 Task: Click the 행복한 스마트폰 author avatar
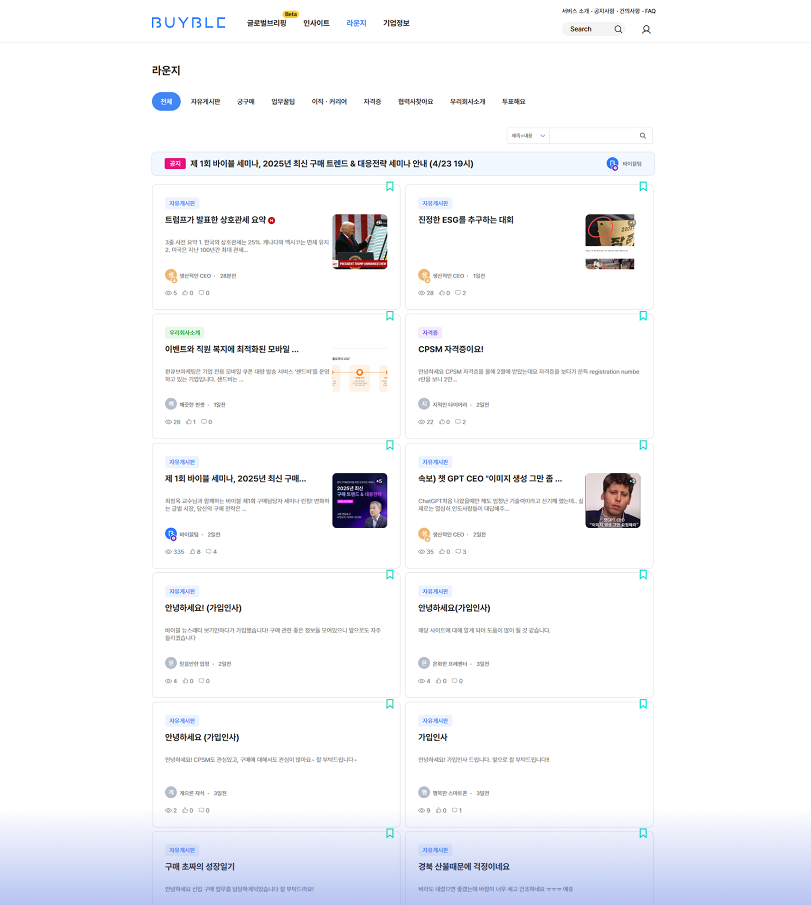[x=424, y=792]
